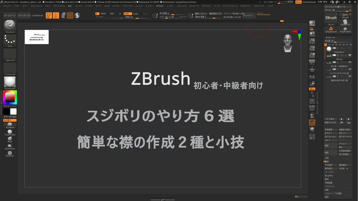This screenshot has width=358, height=201.
Task: Open the ドキュメント menu
Action: pos(36,6)
